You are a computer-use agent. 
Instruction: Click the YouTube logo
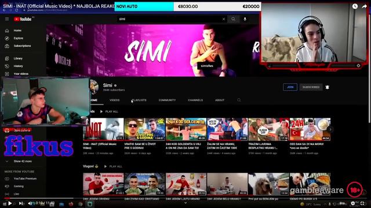23,19
